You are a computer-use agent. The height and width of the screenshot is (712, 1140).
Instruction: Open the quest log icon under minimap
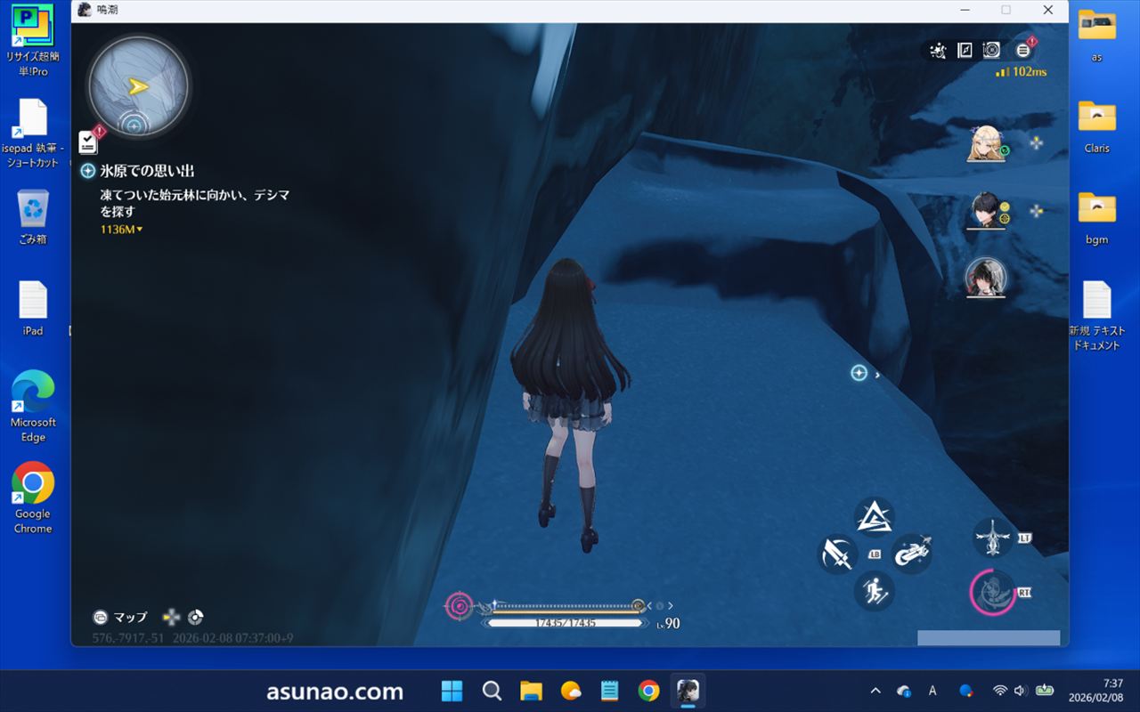(x=89, y=142)
